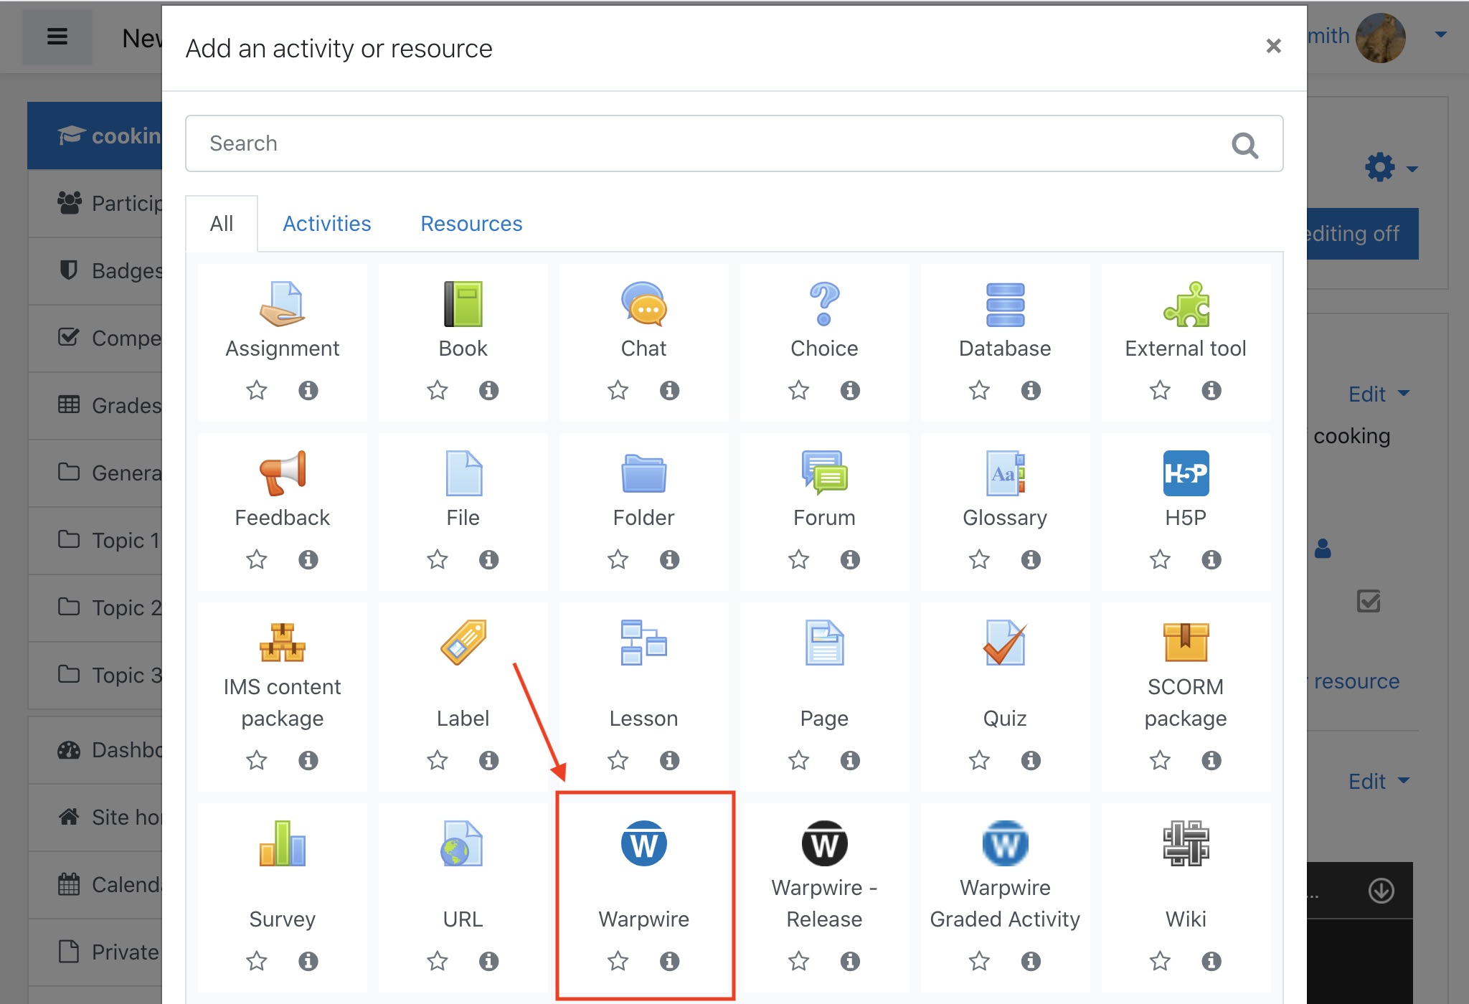Screen dimensions: 1469x1004
Task: Open the Edit dropdown beside cooking
Action: 1378,394
